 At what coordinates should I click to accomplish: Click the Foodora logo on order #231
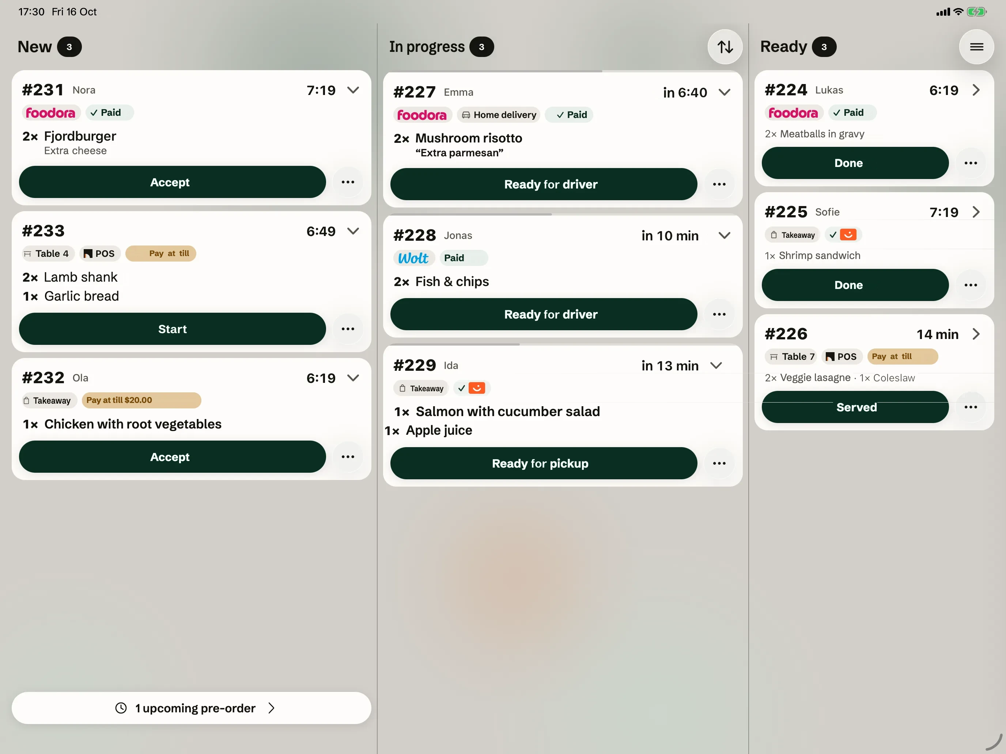click(x=51, y=113)
